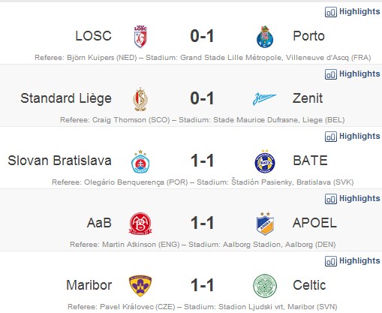Screen dimensions: 382x313
Task: Click the Porto club crest
Action: coord(265,37)
